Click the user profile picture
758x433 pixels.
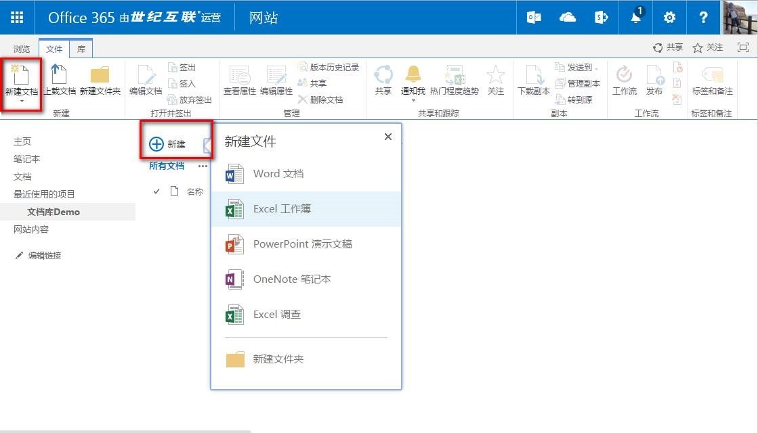click(740, 18)
